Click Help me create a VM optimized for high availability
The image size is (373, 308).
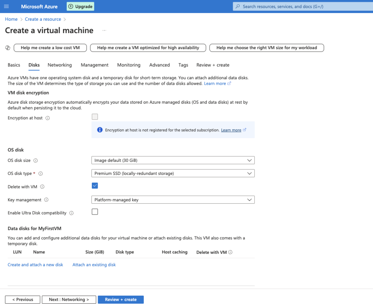tap(148, 48)
